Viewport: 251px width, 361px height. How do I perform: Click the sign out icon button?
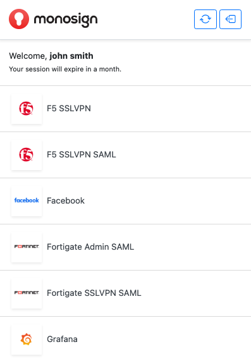(x=230, y=19)
